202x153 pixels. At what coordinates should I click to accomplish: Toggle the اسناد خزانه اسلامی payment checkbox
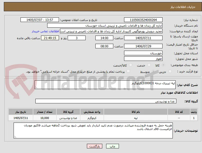128,71
